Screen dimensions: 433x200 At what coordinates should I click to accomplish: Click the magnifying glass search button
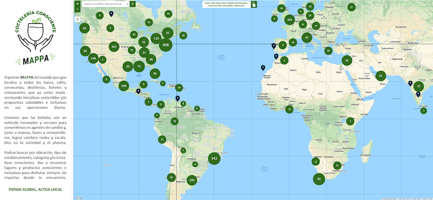pyautogui.click(x=133, y=4)
